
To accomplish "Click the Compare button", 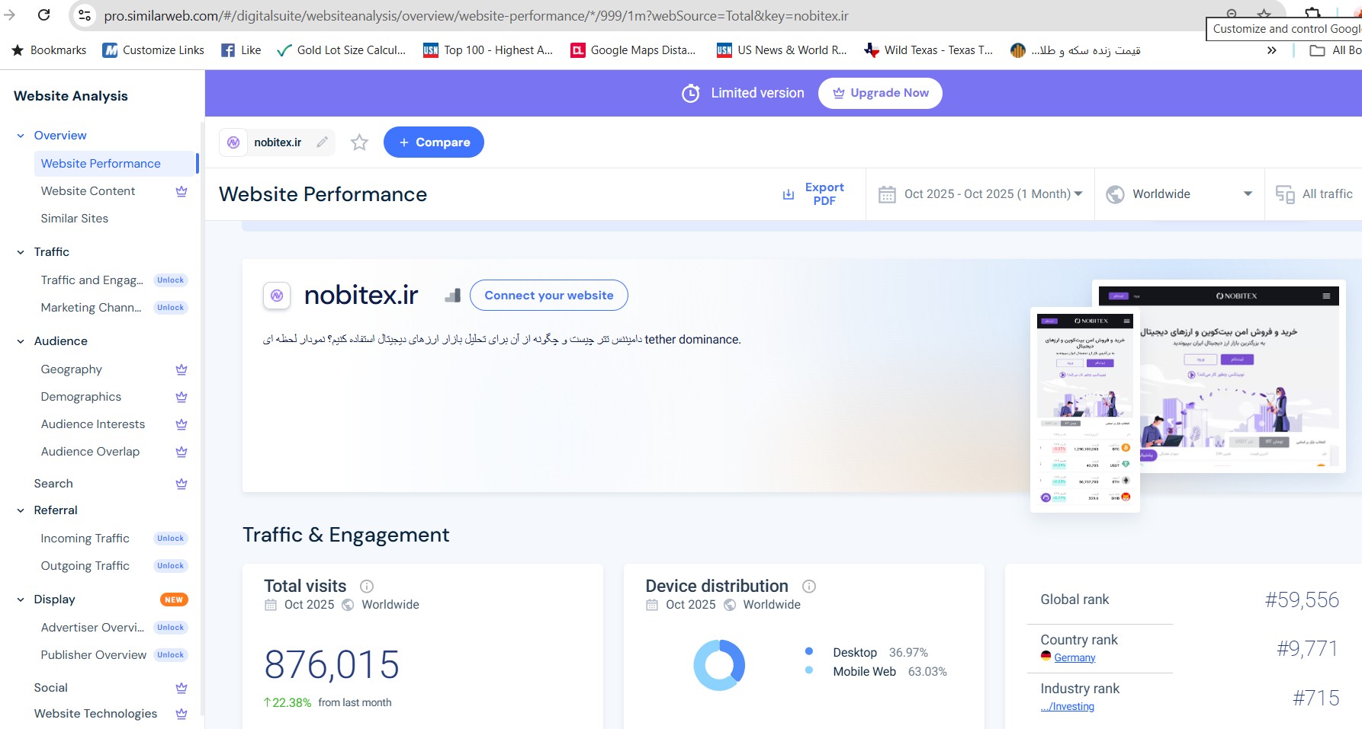I will [x=434, y=142].
